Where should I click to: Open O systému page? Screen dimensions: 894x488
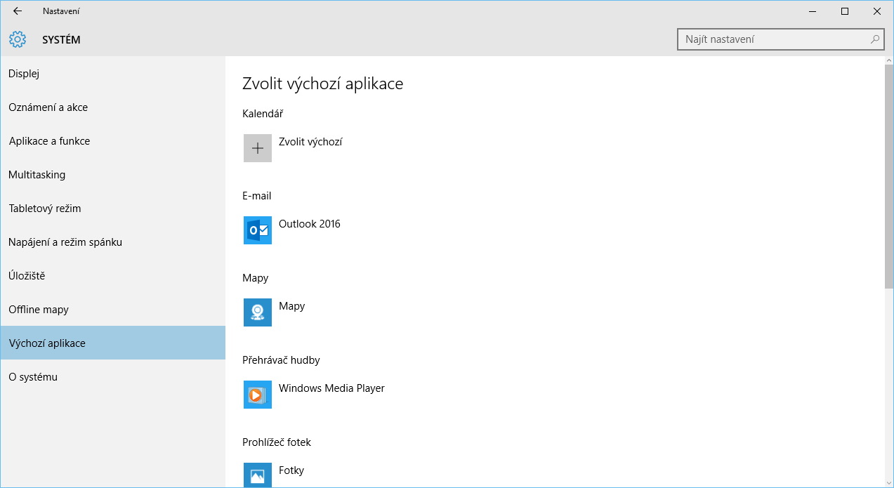point(33,377)
